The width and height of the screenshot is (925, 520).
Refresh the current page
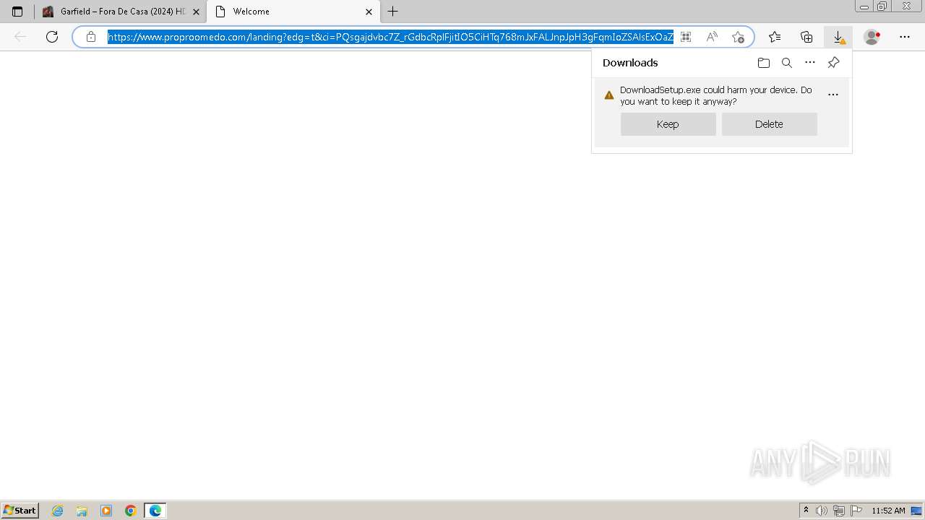(52, 37)
